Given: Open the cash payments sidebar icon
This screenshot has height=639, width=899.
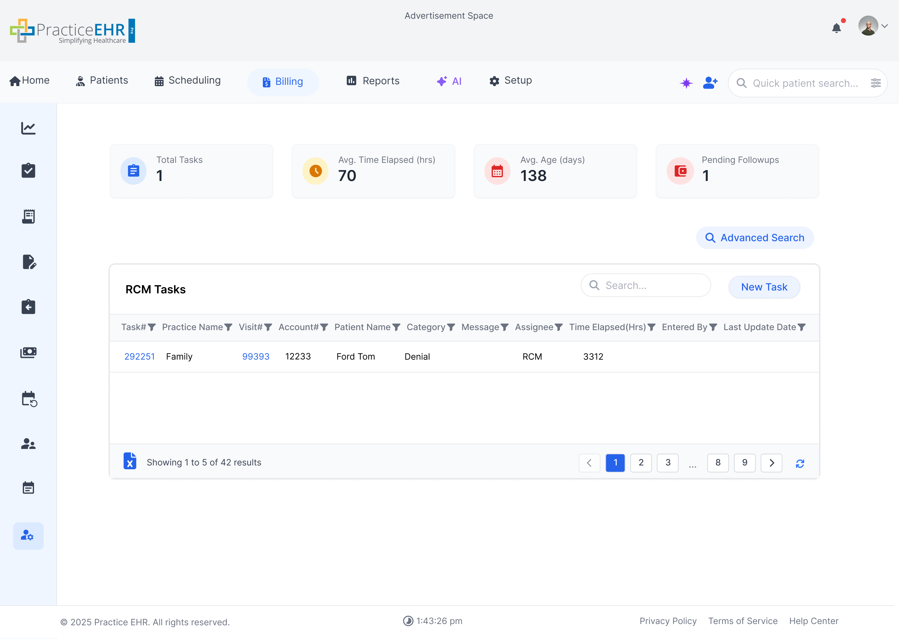Looking at the screenshot, I should pos(28,352).
